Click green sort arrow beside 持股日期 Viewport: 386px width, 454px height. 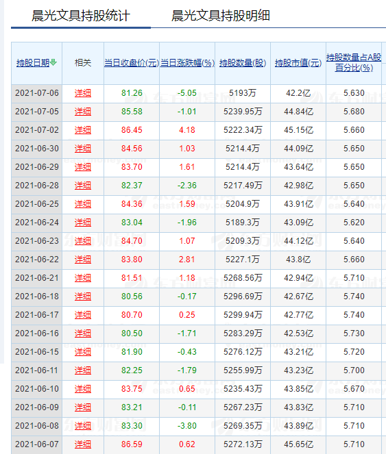coord(53,62)
